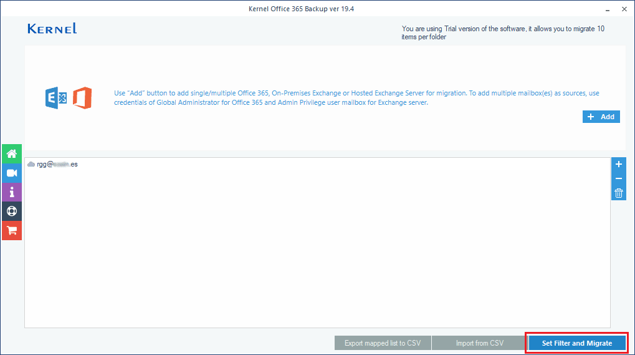This screenshot has width=635, height=355.
Task: Click the window title Kernel Office 365 Backup
Action: pos(302,9)
